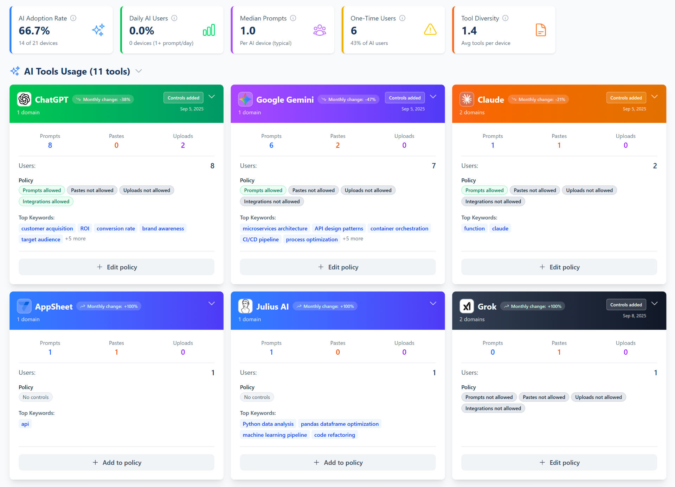Click the Grok logo icon
675x487 pixels.
coord(467,306)
